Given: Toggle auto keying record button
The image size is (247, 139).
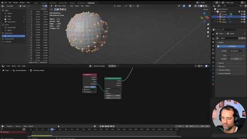Looking at the screenshot, I should coord(95,126).
